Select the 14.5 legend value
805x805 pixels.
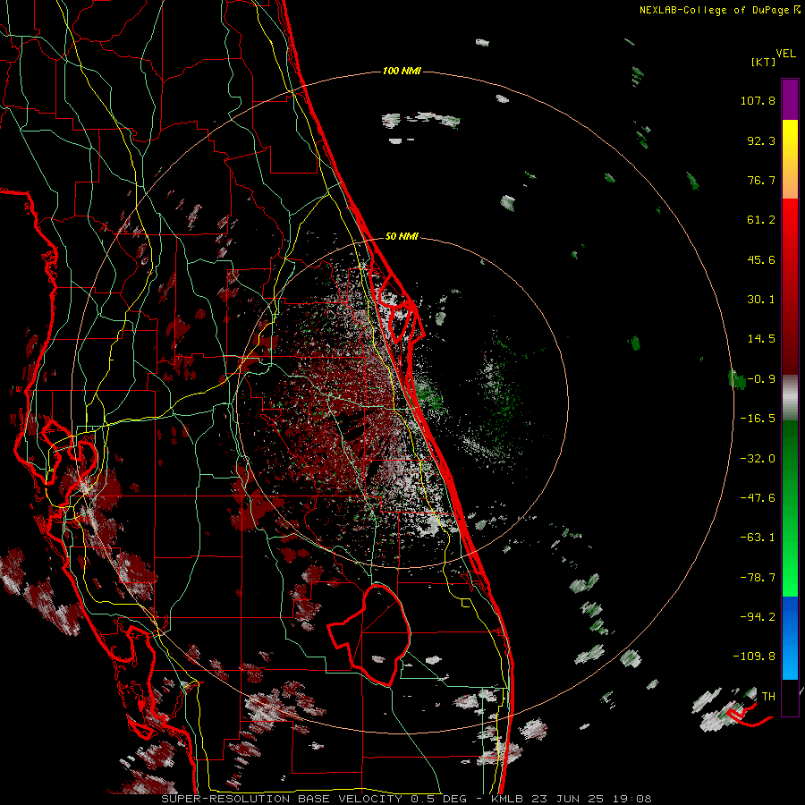761,339
